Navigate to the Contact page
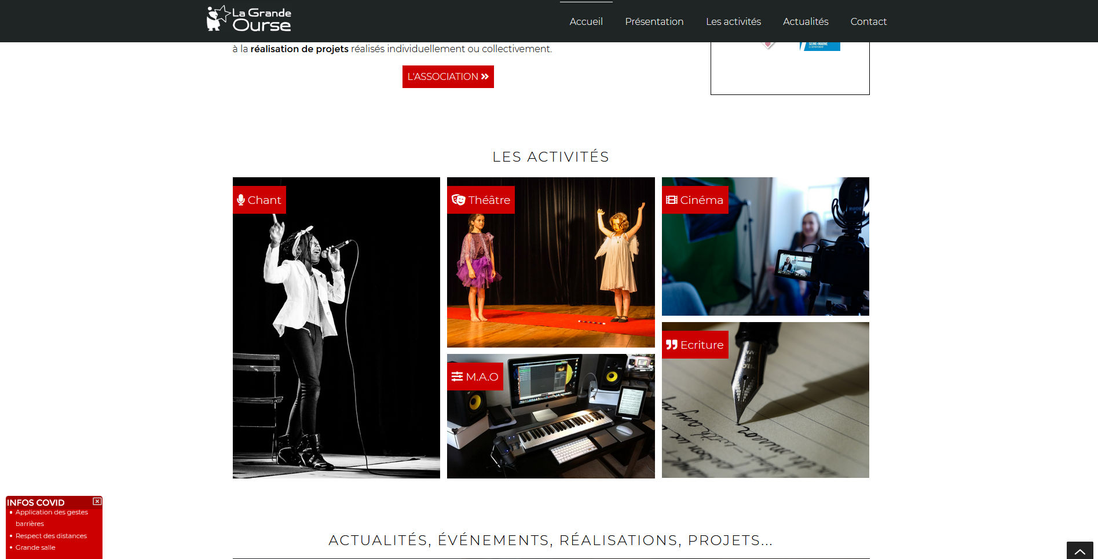The height and width of the screenshot is (559, 1098). tap(868, 21)
